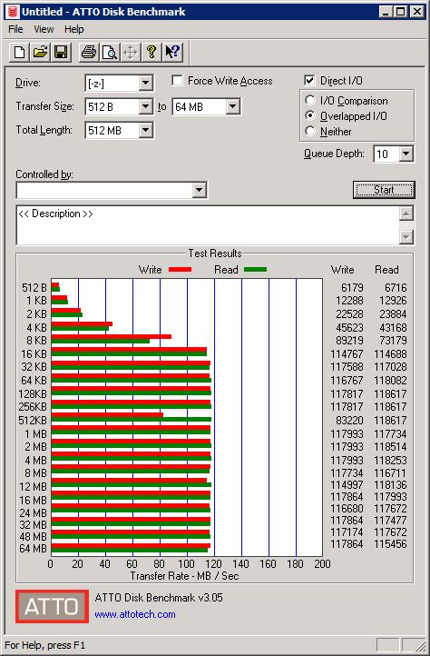Click inside the Description text box

tap(208, 225)
